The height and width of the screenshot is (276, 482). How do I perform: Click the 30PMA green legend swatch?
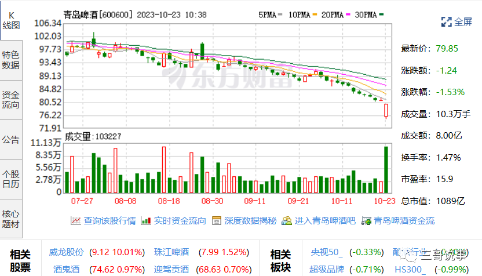click(381, 14)
